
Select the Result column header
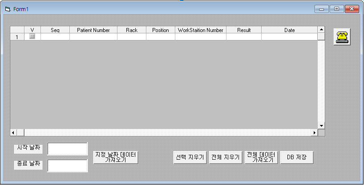pos(244,30)
